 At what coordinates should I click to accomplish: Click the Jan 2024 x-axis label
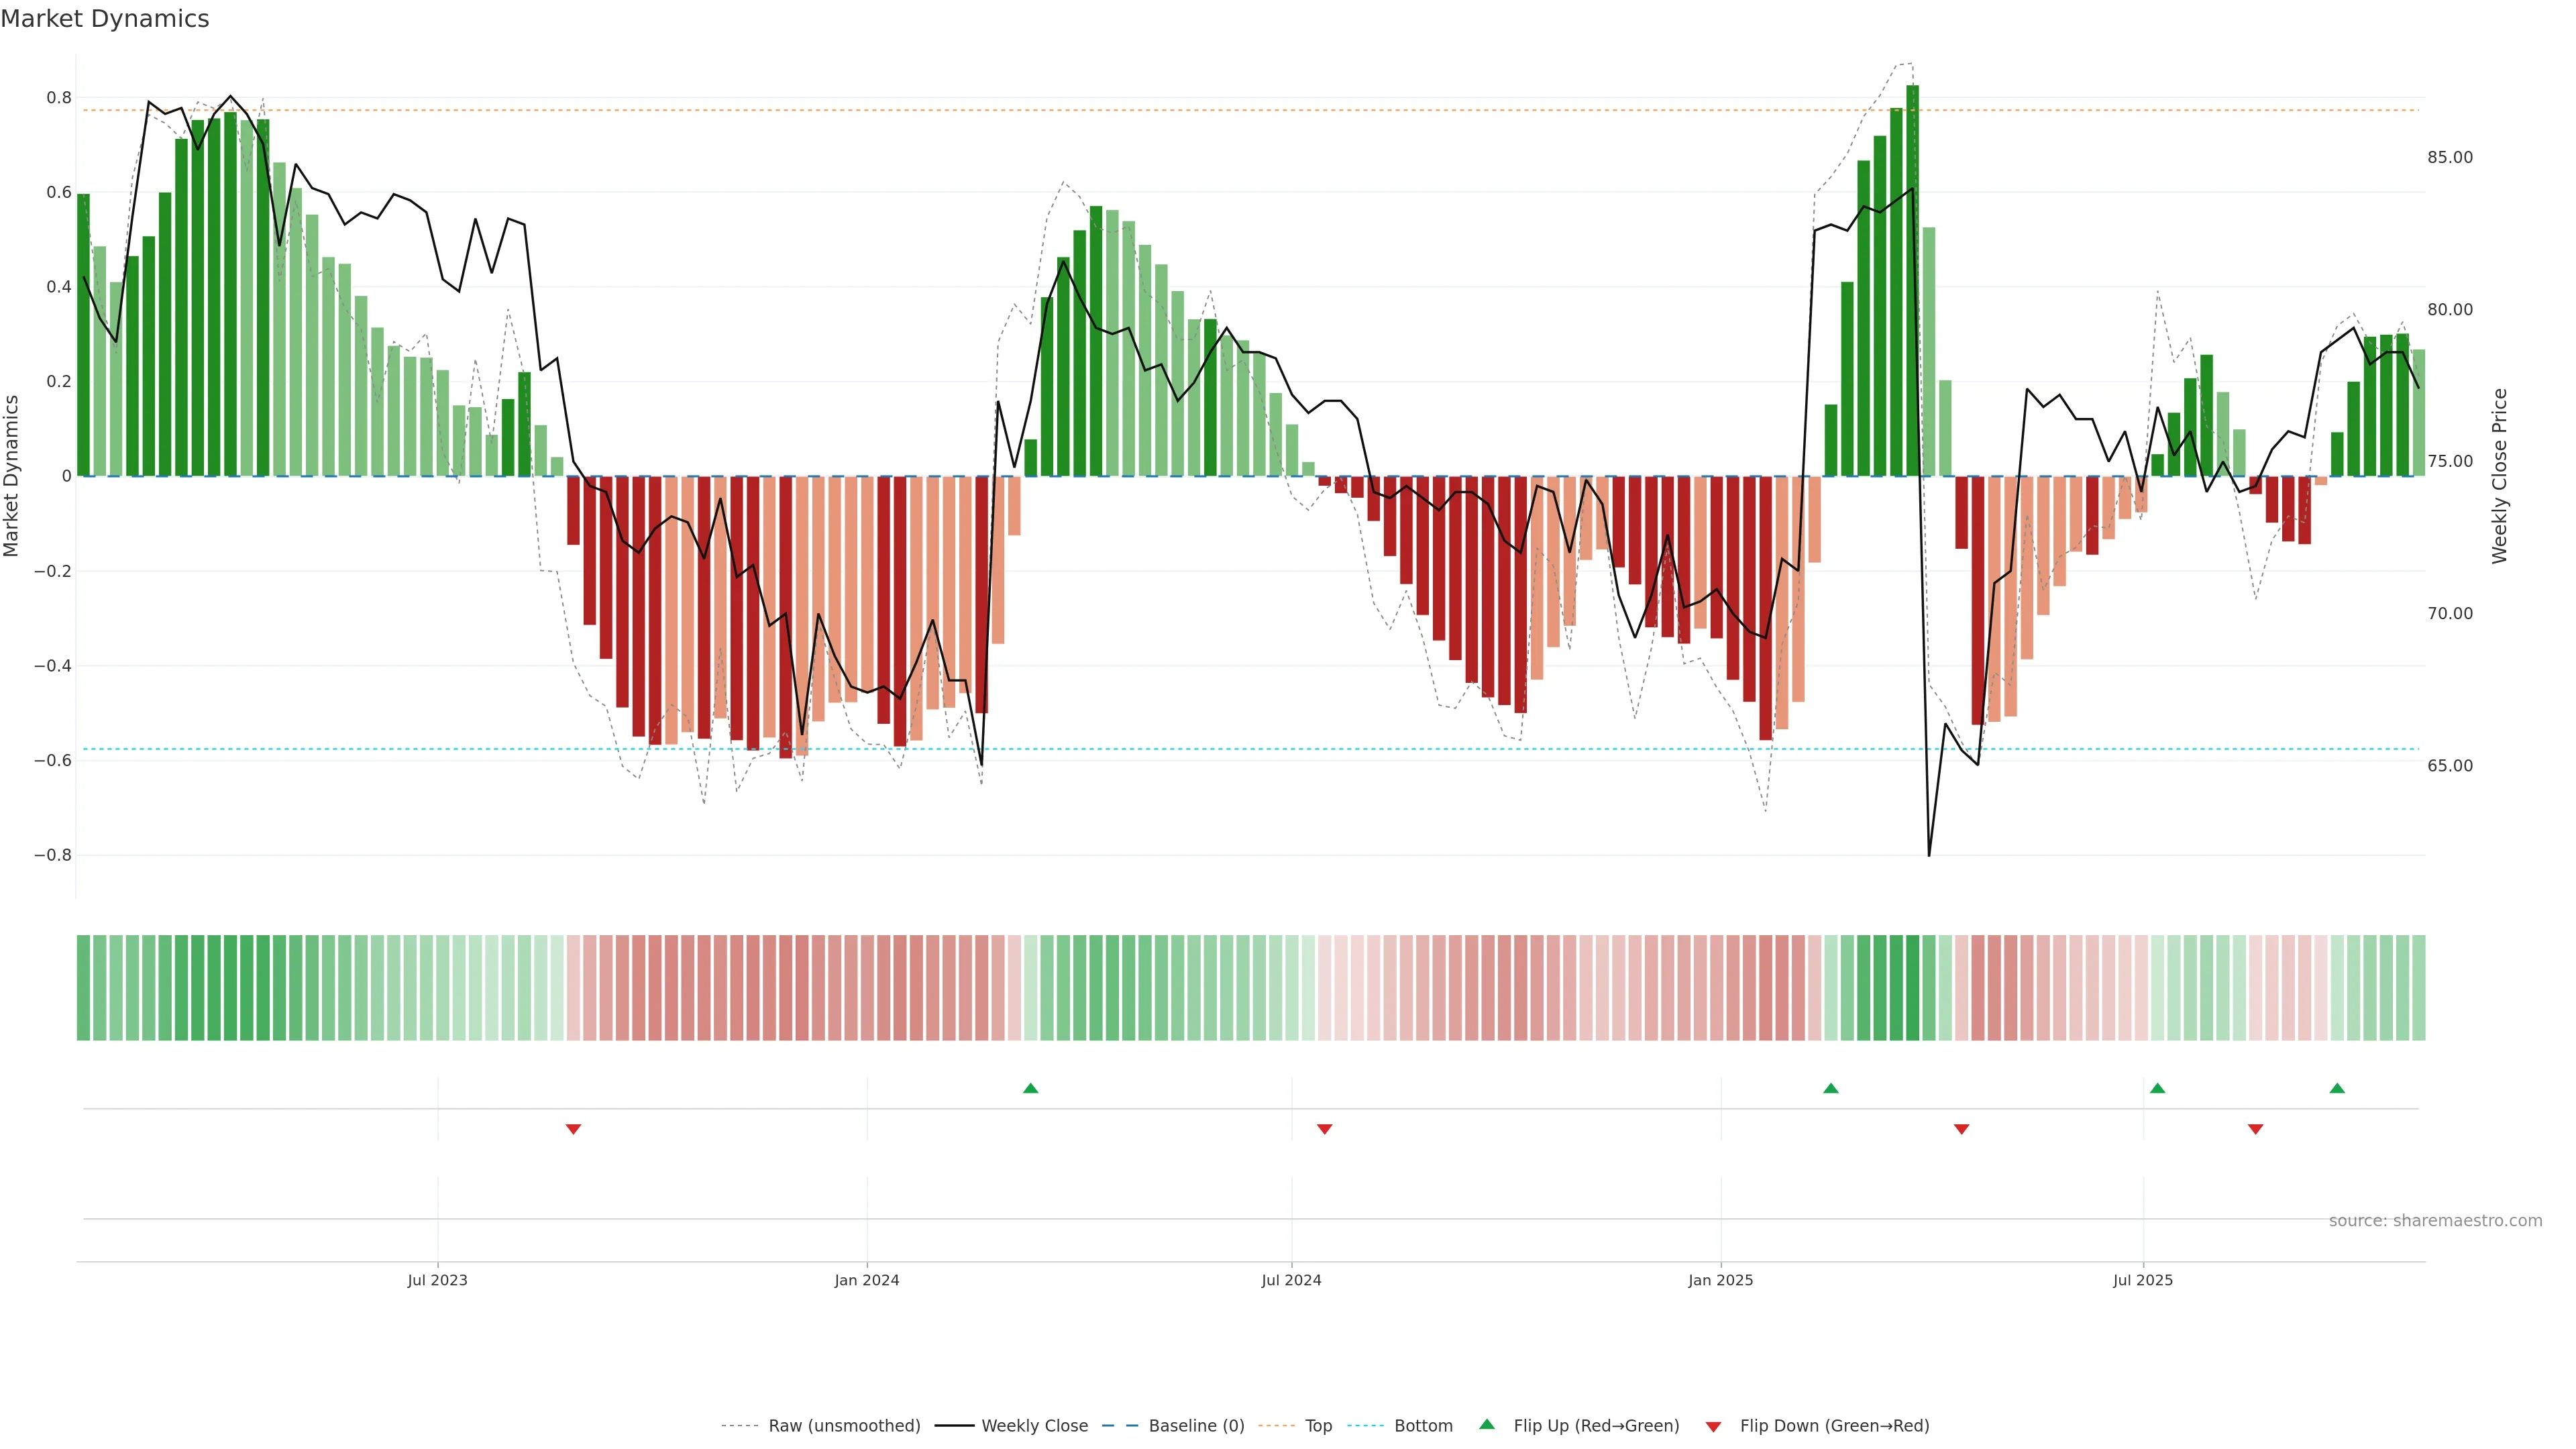[866, 1280]
